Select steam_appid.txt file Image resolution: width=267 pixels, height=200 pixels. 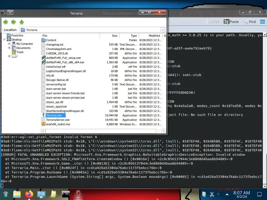tap(56, 107)
